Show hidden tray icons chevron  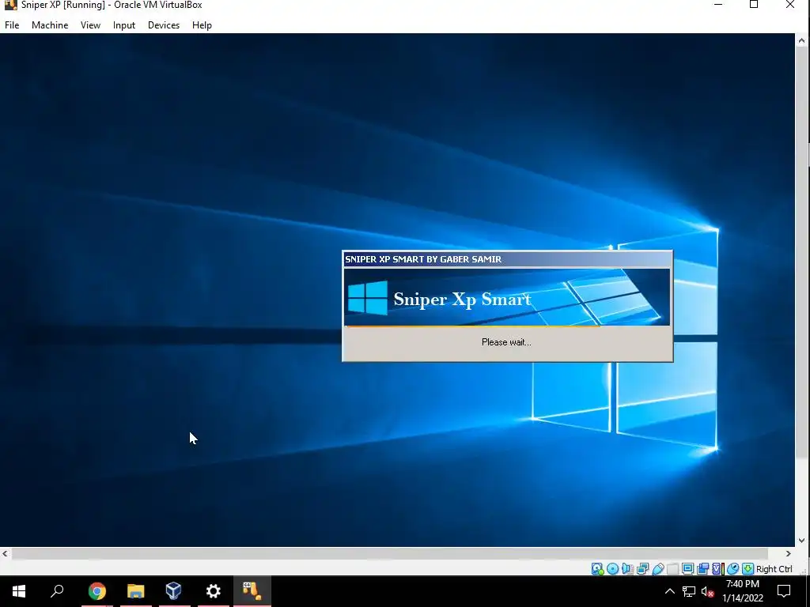tap(669, 591)
